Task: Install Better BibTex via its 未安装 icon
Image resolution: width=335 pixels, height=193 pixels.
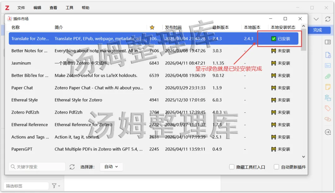Action: (274, 76)
